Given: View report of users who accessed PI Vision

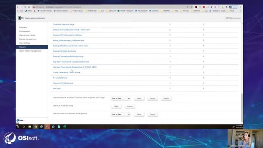Looking at the screenshot, I should coord(139,99).
